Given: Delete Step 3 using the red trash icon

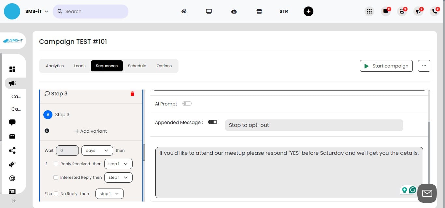Looking at the screenshot, I should coord(132,93).
